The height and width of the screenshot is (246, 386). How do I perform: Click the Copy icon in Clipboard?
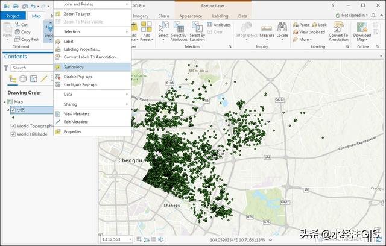coord(17,32)
